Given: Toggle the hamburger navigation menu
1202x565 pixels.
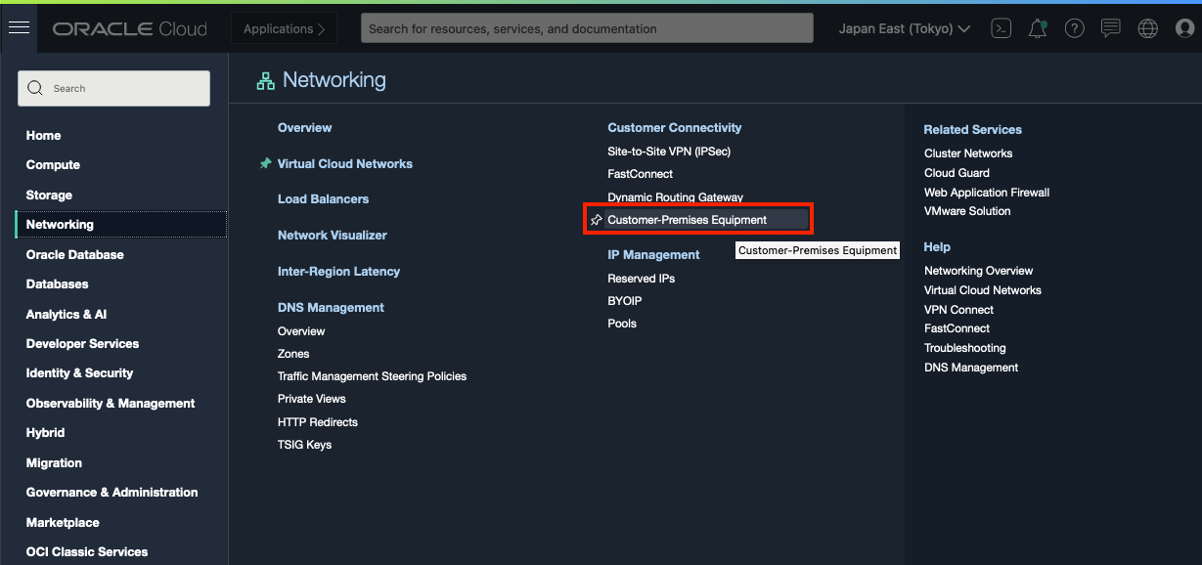Looking at the screenshot, I should [x=19, y=28].
